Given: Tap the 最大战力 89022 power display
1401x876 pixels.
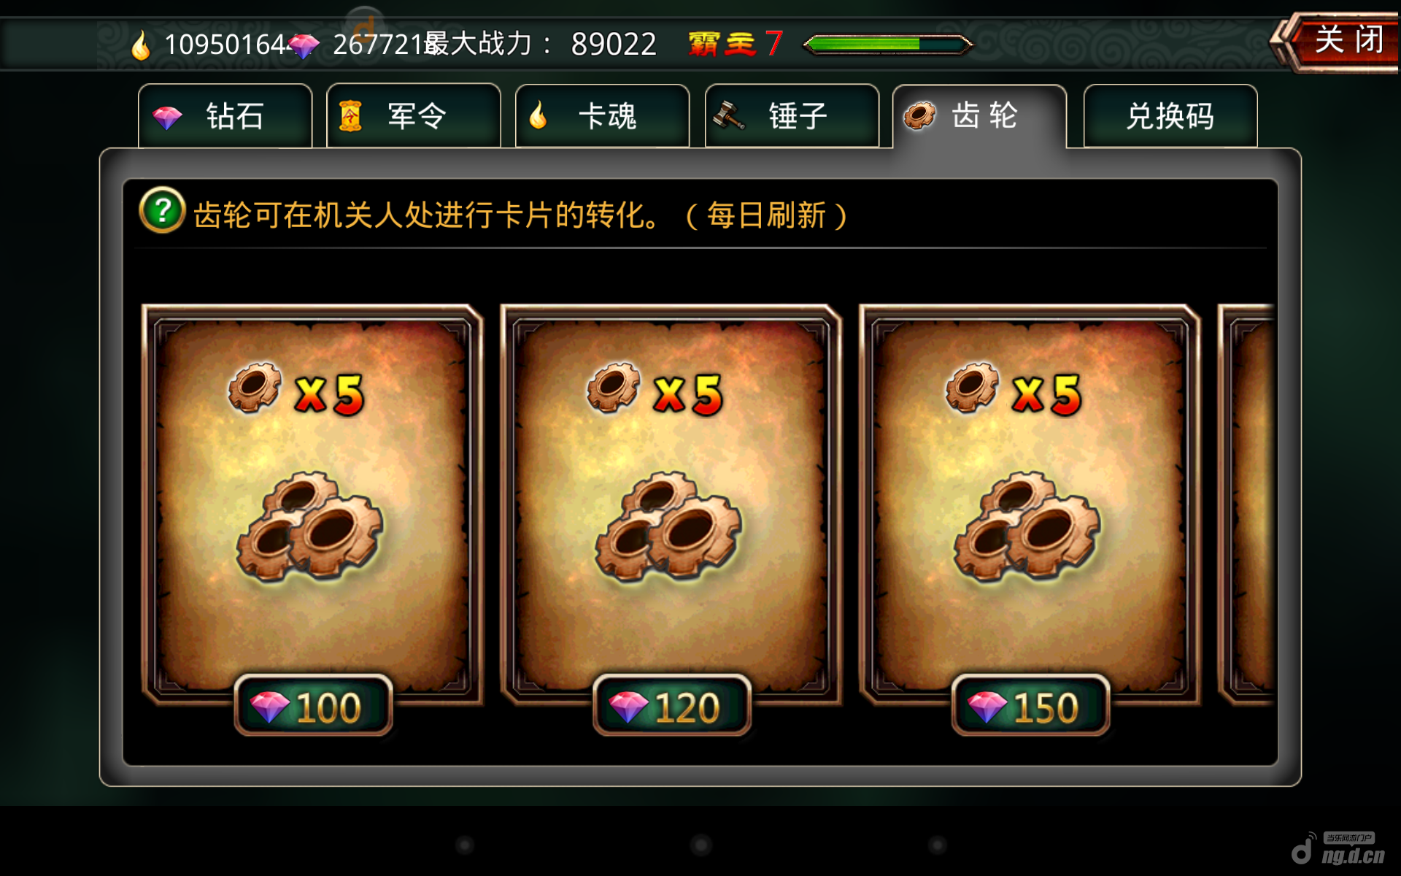Looking at the screenshot, I should pyautogui.click(x=540, y=44).
